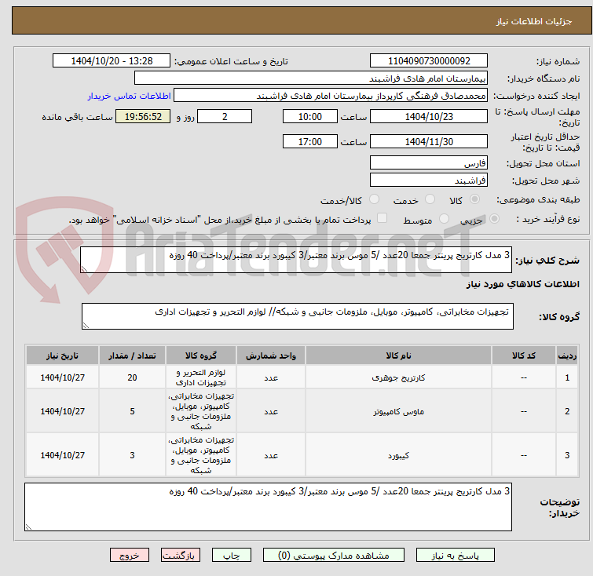Click the توضیحات خریدار notes text area

click(x=268, y=507)
